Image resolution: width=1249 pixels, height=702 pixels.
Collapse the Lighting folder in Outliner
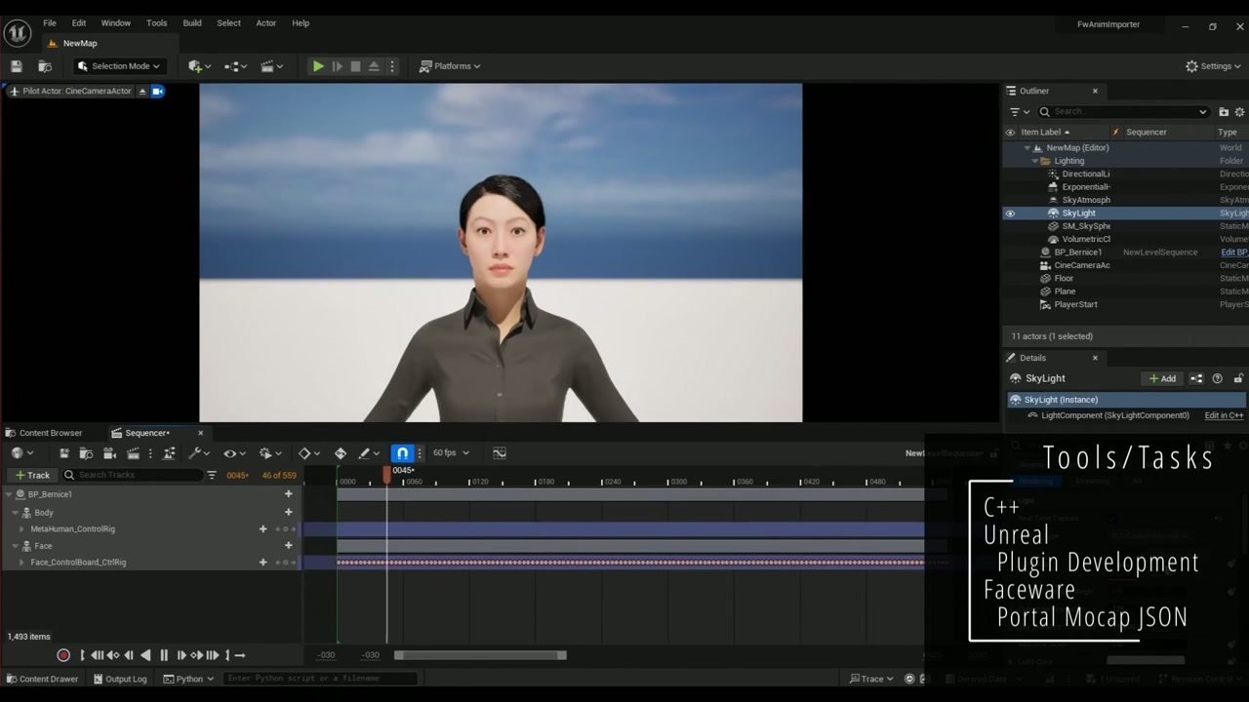pyautogui.click(x=1034, y=161)
